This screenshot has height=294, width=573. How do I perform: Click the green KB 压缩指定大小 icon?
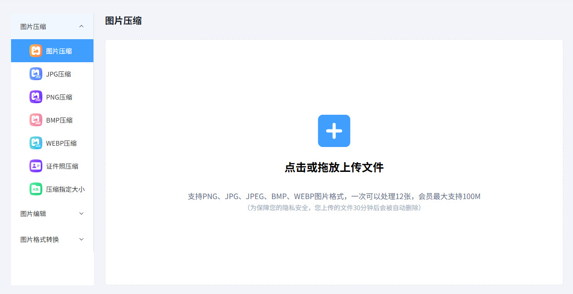point(36,189)
